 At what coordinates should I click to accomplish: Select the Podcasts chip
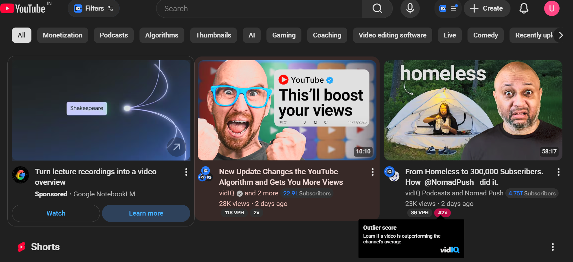coord(114,35)
